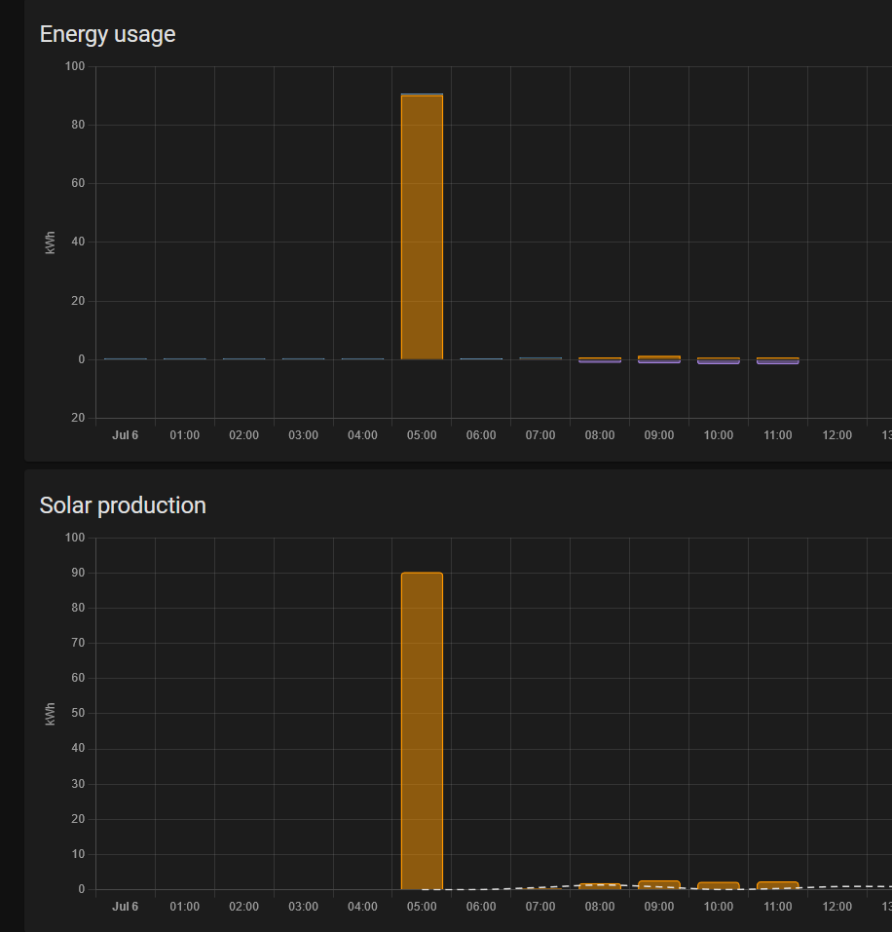Screen dimensions: 892x932
Task: Click the Jul 6 label under Energy usage
Action: [125, 435]
